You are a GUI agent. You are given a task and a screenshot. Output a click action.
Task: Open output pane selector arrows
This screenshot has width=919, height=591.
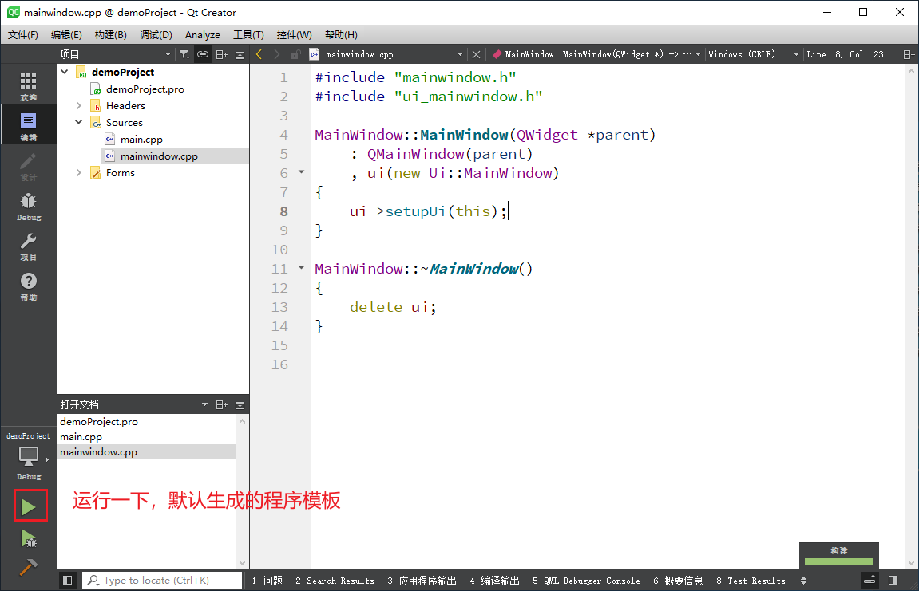click(803, 581)
